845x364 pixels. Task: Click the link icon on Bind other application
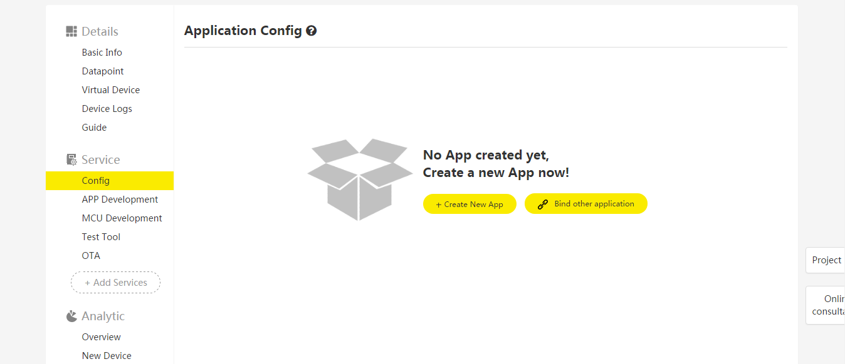[x=542, y=203]
